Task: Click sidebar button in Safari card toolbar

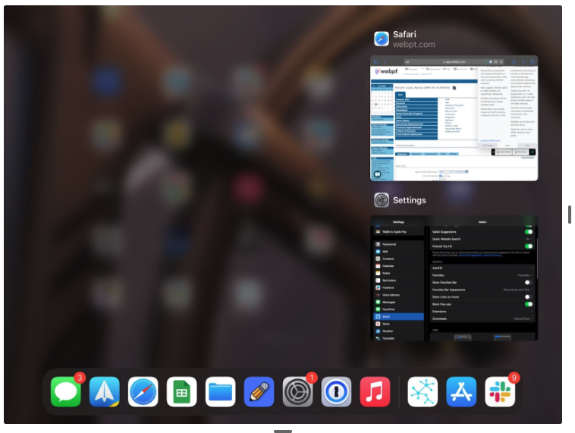Action: (x=376, y=61)
